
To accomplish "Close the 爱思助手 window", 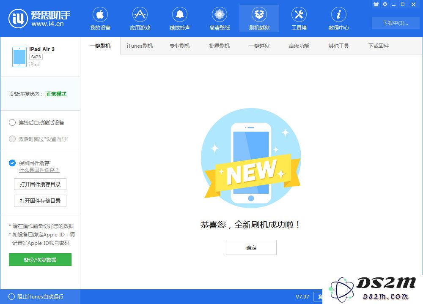I will [x=413, y=4].
